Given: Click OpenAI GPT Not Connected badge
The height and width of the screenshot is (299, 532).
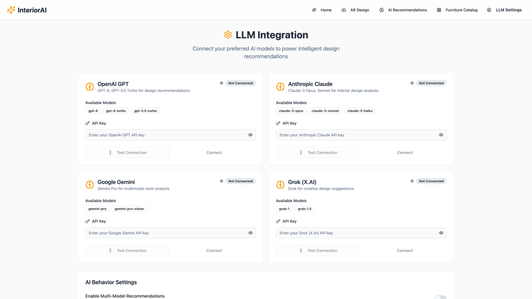Looking at the screenshot, I should (x=241, y=83).
